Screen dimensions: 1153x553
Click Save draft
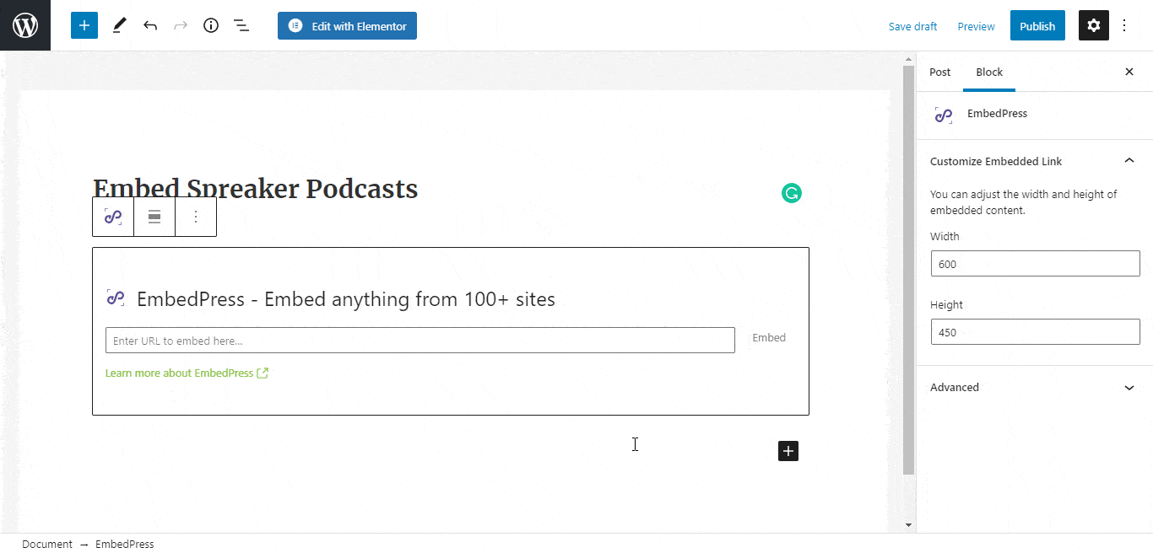[x=912, y=26]
